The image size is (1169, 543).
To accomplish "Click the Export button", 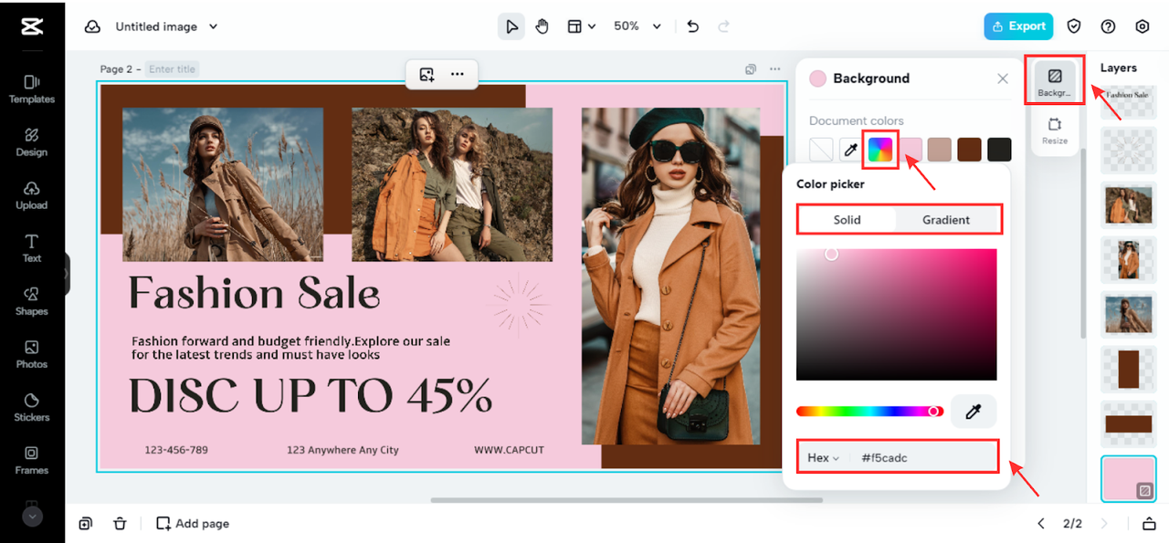I will tap(1018, 26).
